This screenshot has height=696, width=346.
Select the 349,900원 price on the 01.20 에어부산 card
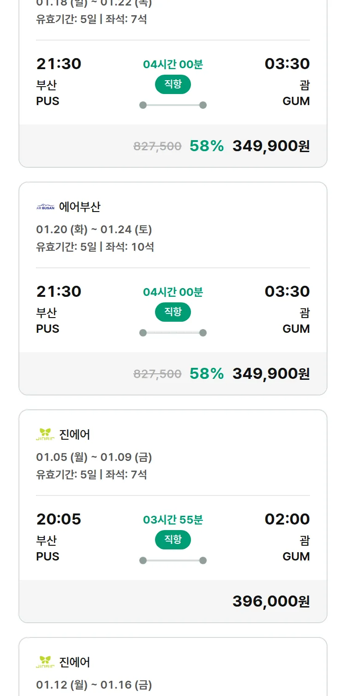pyautogui.click(x=271, y=373)
